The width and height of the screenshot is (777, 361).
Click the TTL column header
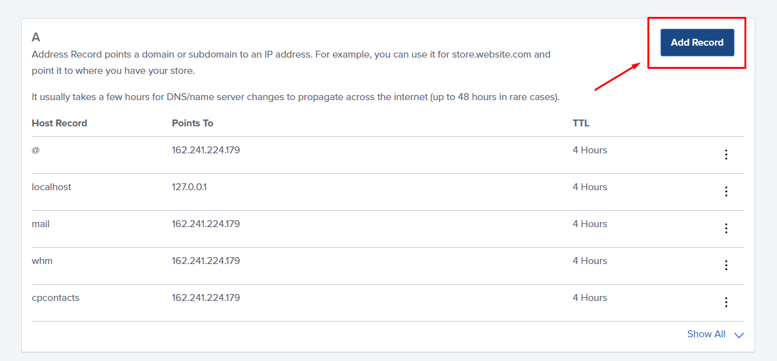pos(580,123)
